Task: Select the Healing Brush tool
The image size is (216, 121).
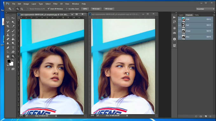Action: pyautogui.click(x=8, y=31)
